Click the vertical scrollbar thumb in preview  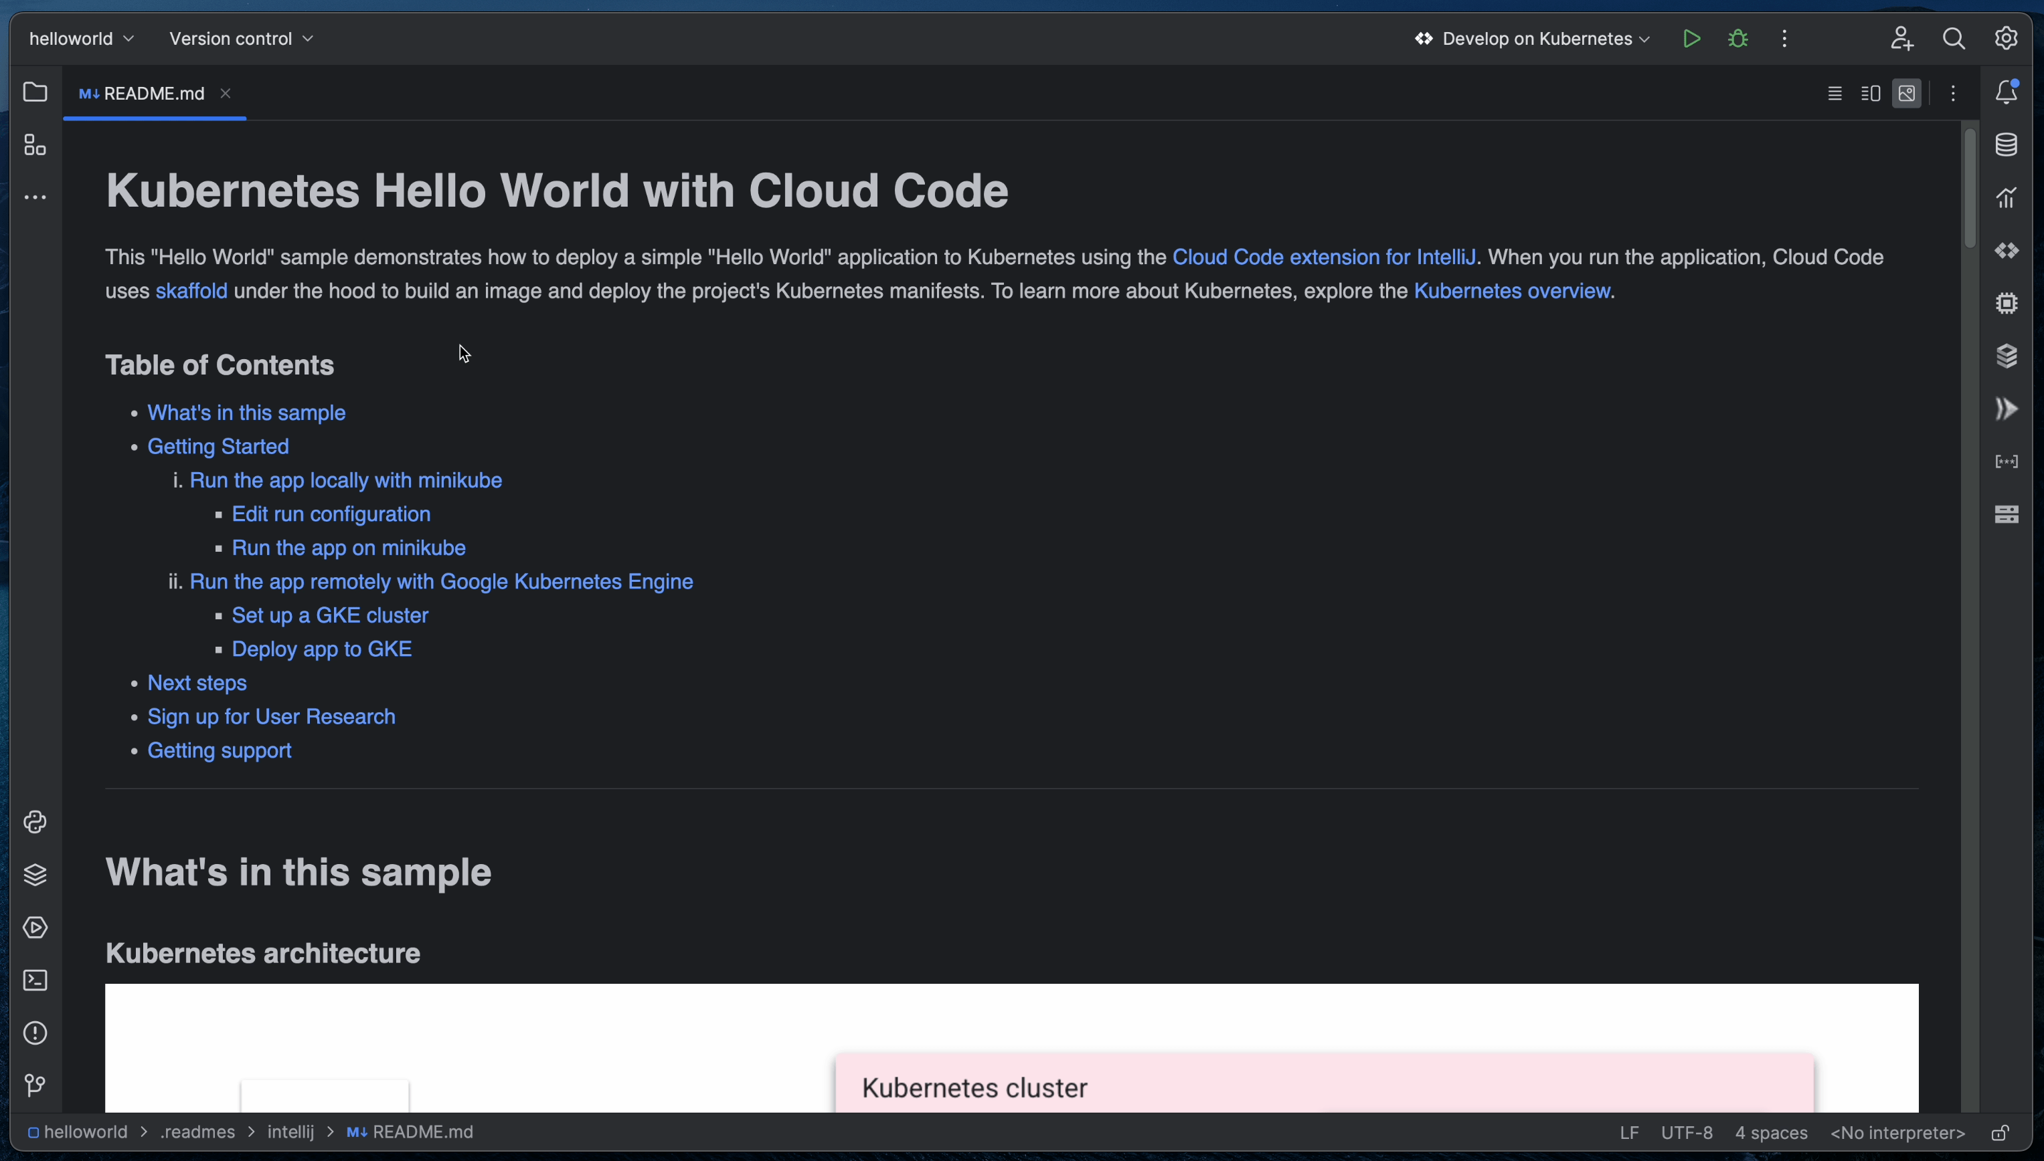1970,187
